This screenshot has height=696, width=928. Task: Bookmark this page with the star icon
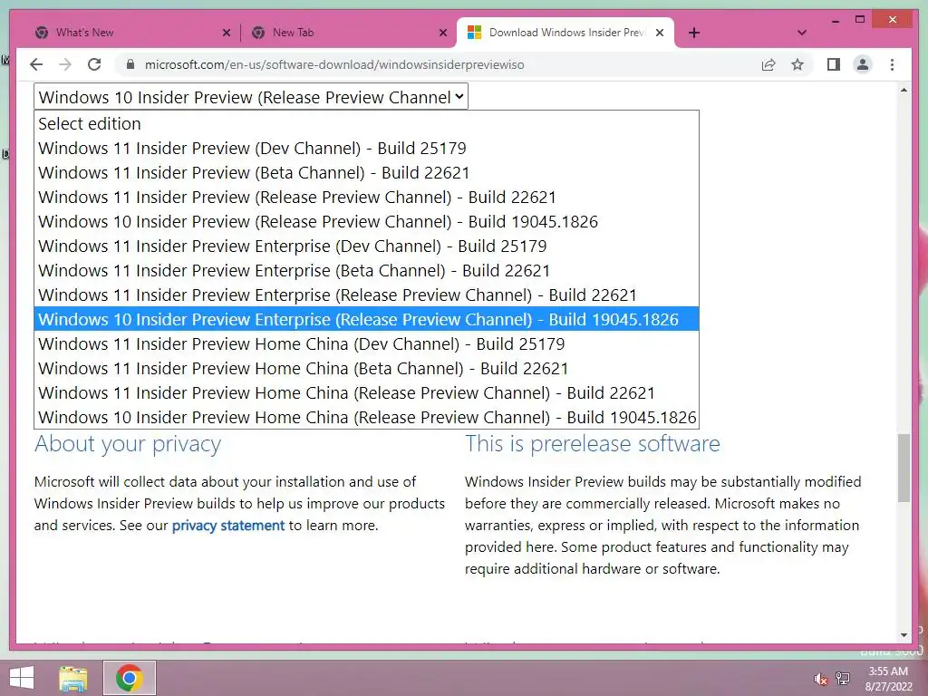click(x=797, y=64)
